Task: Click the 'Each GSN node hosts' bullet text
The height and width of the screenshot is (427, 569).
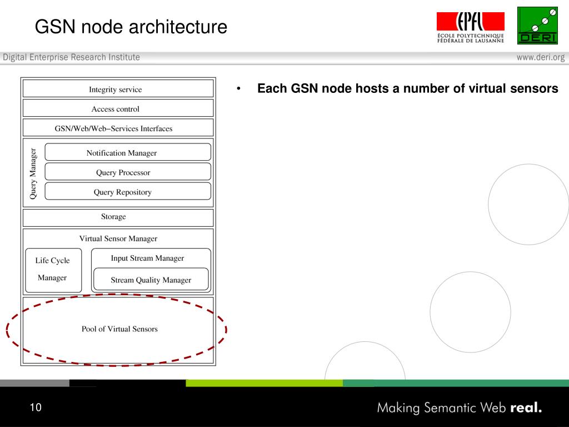Action: pyautogui.click(x=407, y=88)
